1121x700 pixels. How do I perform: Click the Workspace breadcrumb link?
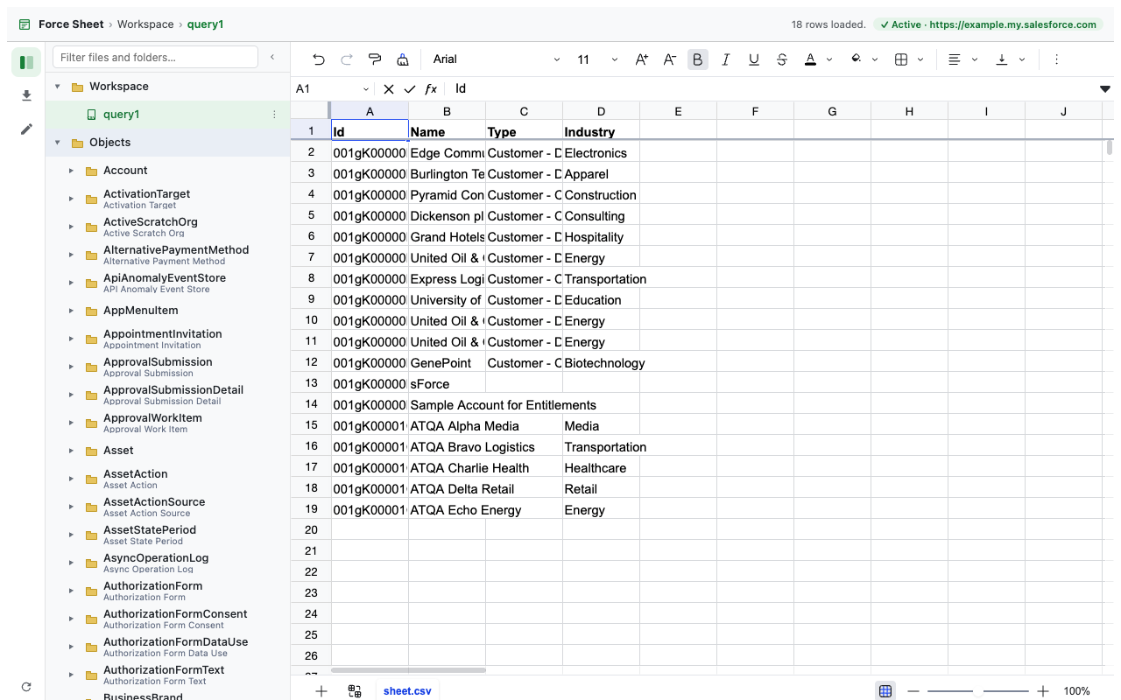(145, 24)
